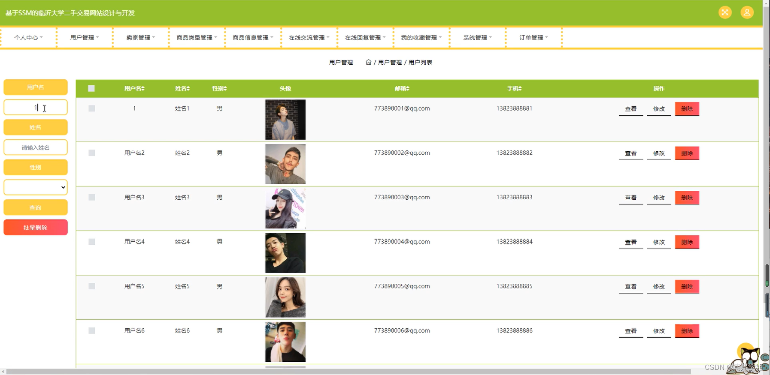The image size is (770, 375).
Task: Check the row checkbox for 用户名2
Action: [92, 153]
